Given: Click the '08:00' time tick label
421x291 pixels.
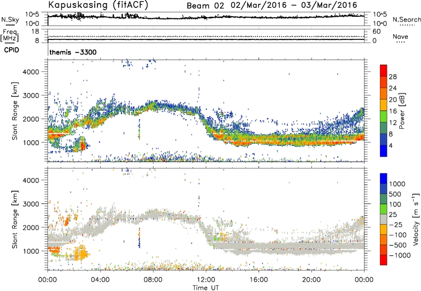Looking at the screenshot, I should [153, 280].
